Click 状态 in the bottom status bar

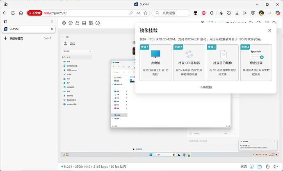click(x=244, y=166)
